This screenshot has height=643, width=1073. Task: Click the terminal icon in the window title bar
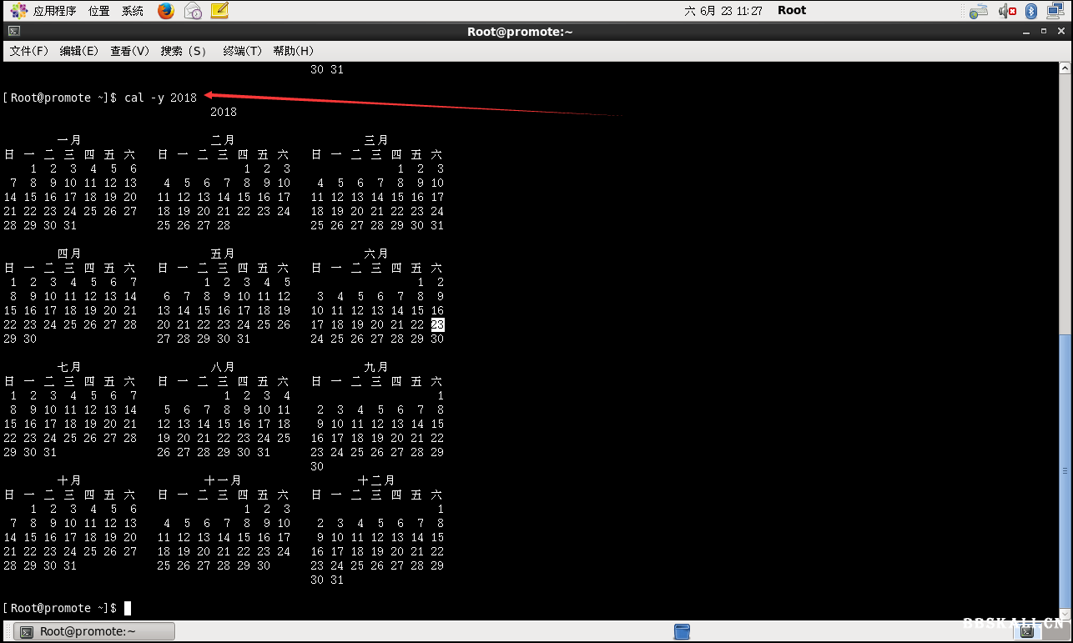(x=14, y=31)
